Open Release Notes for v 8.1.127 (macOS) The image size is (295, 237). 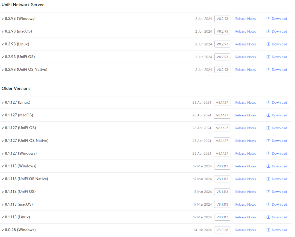(245, 115)
